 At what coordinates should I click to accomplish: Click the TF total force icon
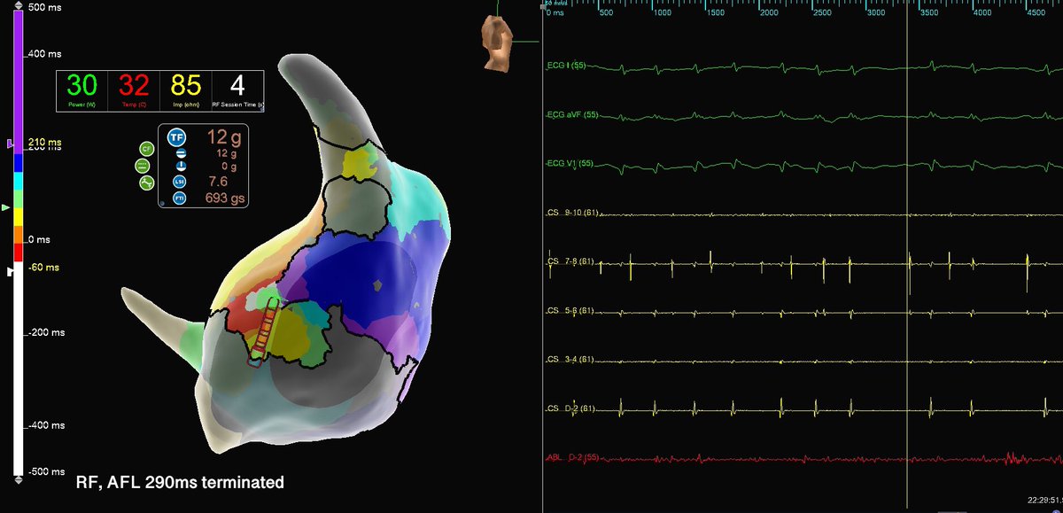[x=176, y=137]
